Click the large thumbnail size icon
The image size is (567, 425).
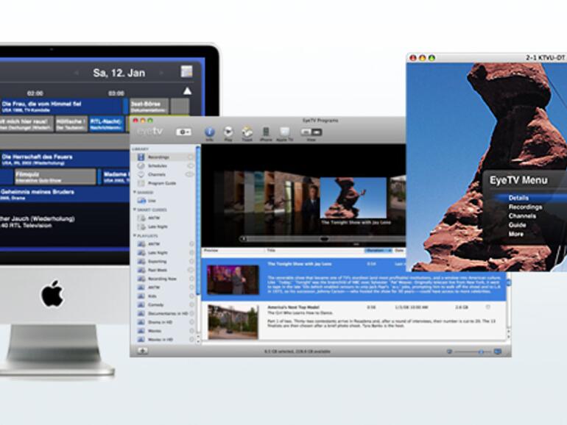498,351
